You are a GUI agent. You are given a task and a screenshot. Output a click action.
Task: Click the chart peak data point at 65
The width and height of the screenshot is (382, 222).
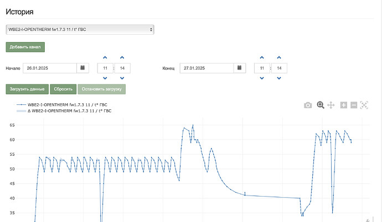point(193,125)
